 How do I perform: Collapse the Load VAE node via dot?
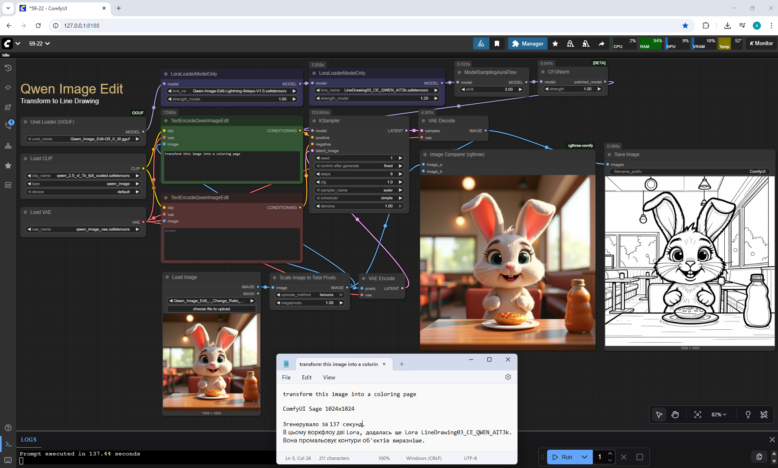(26, 212)
